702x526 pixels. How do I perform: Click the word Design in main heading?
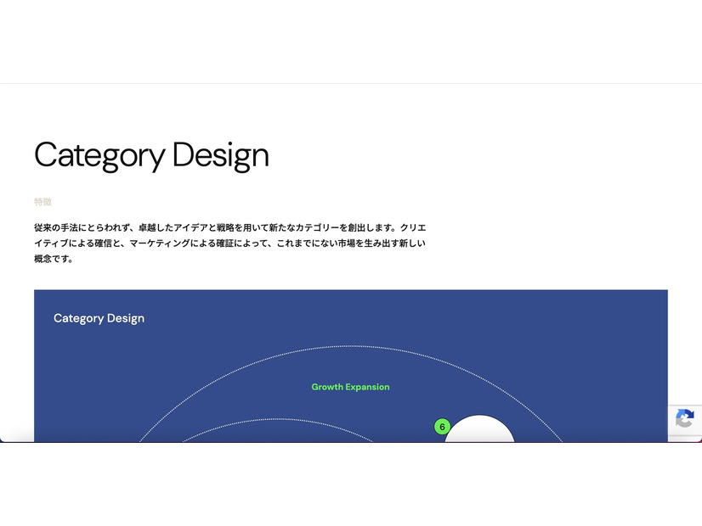click(x=220, y=155)
